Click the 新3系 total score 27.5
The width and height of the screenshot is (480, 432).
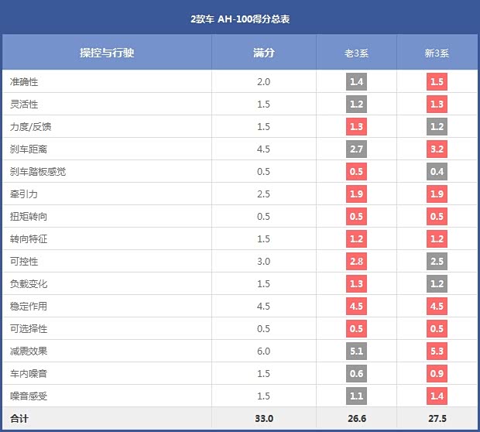click(437, 419)
